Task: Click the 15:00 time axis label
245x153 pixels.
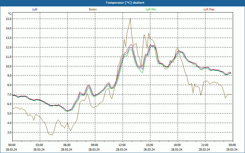Action: (x=149, y=145)
